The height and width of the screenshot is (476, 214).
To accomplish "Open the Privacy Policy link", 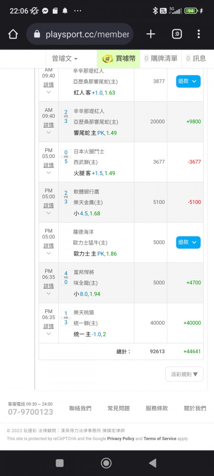I will pos(121,439).
